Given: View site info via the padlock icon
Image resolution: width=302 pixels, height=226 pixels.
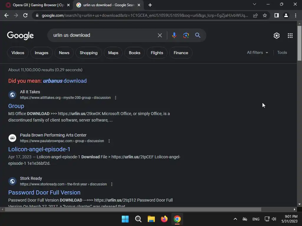Looking at the screenshot, I should 37,15.
